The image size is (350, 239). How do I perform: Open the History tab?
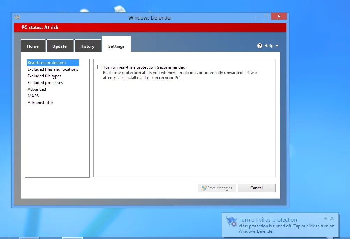tap(88, 46)
